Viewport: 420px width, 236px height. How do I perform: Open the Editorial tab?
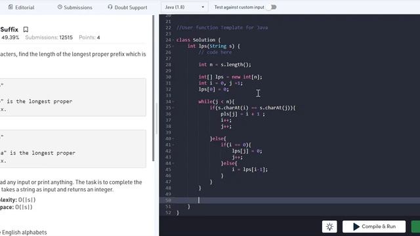point(21,7)
